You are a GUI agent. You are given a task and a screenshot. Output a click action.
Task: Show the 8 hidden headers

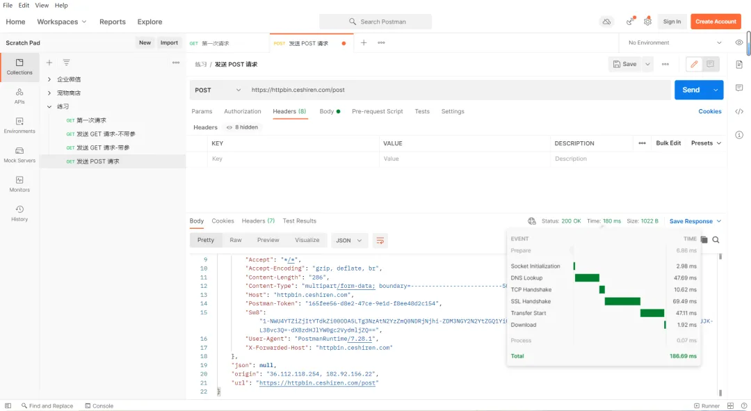coord(242,127)
